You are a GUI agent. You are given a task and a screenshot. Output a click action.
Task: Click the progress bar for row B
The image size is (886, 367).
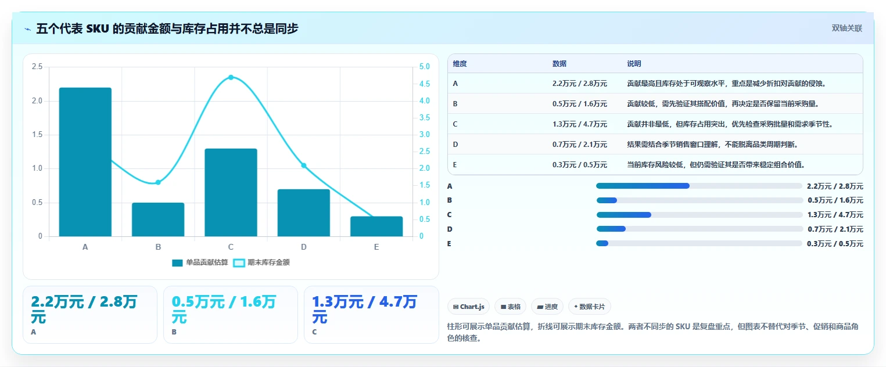[699, 200]
